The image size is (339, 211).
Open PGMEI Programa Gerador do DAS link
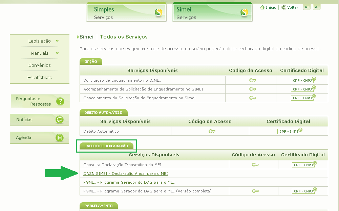pos(129,182)
